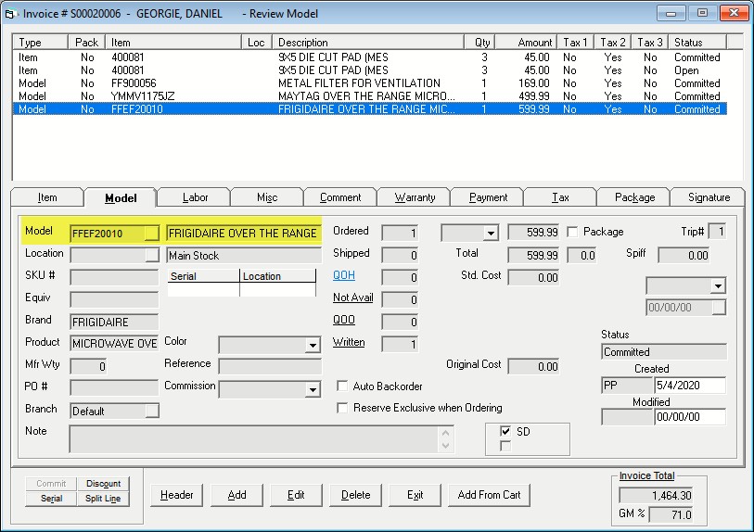Check Reserve Exclusive when Ordering
The height and width of the screenshot is (532, 754).
(x=342, y=408)
